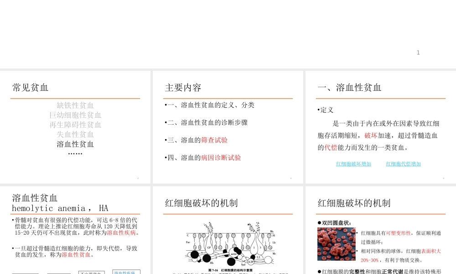
Task: Select the 再生障碍性贫血 list entry
Action: [x=75, y=125]
